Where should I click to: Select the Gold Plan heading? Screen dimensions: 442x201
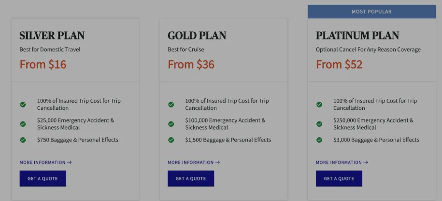point(197,36)
